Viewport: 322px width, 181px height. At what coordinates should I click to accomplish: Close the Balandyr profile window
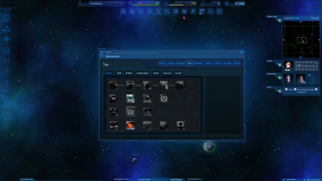[x=242, y=52]
